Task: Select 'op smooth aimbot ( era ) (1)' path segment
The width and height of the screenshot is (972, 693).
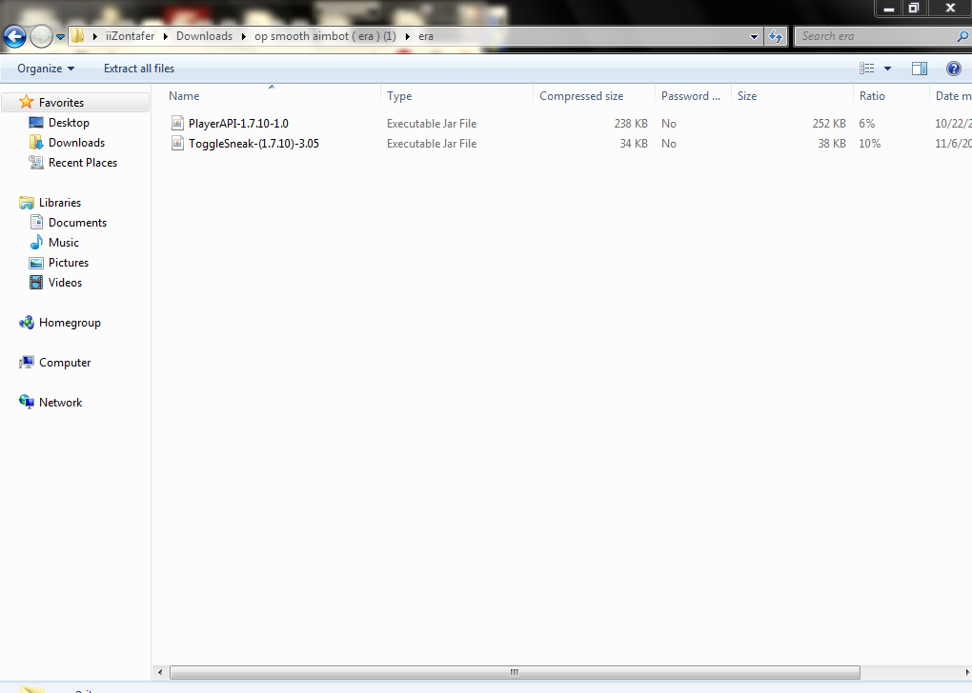Action: [x=325, y=36]
